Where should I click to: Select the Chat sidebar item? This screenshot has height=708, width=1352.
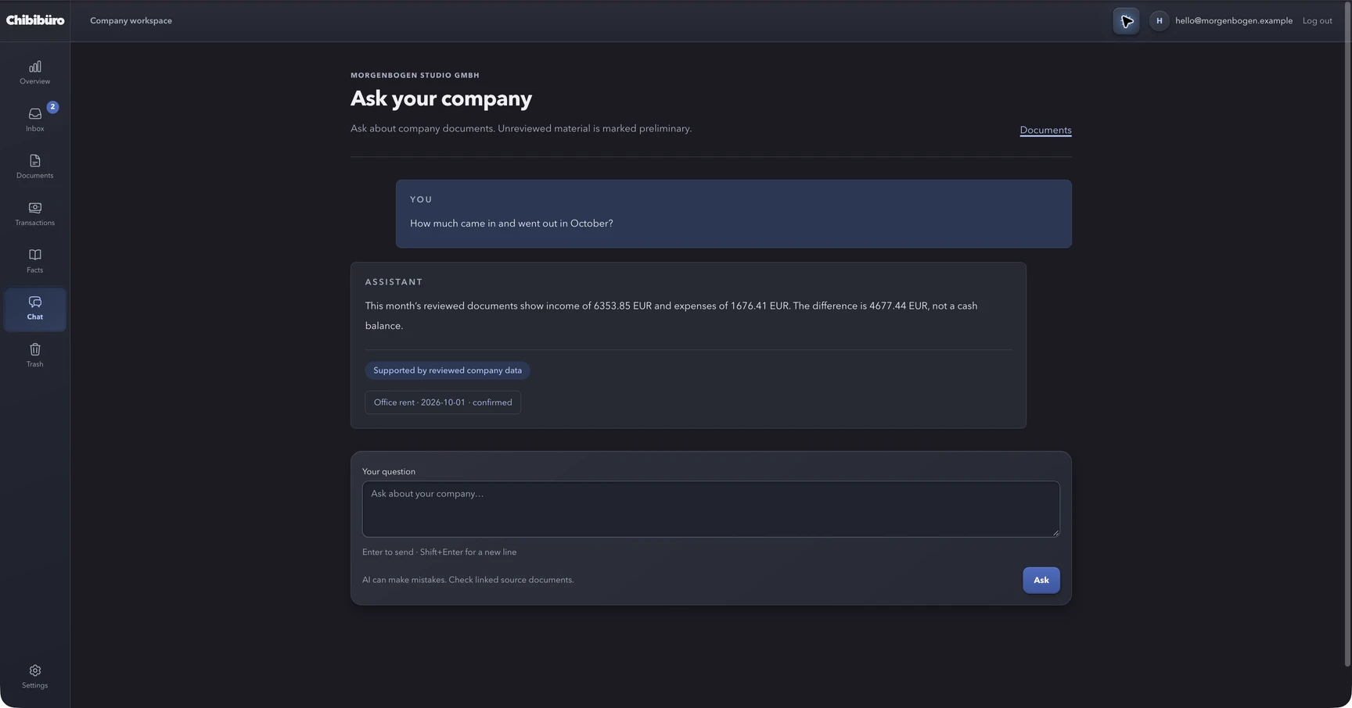pos(34,309)
